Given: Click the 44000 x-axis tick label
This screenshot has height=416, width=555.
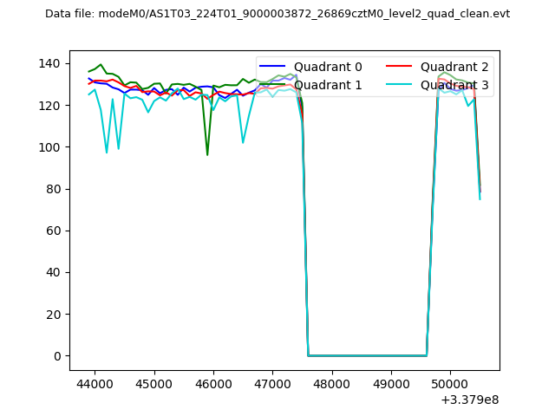Looking at the screenshot, I should 94,383.
